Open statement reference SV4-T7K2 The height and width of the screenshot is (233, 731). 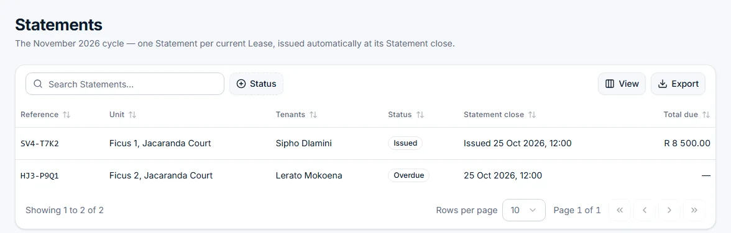40,144
